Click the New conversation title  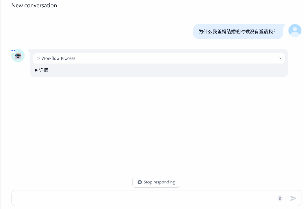pyautogui.click(x=34, y=5)
